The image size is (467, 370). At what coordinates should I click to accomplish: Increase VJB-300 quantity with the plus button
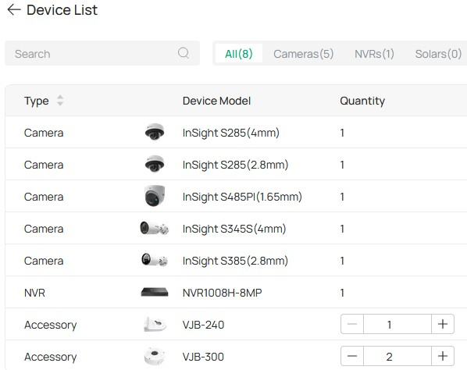coord(443,356)
